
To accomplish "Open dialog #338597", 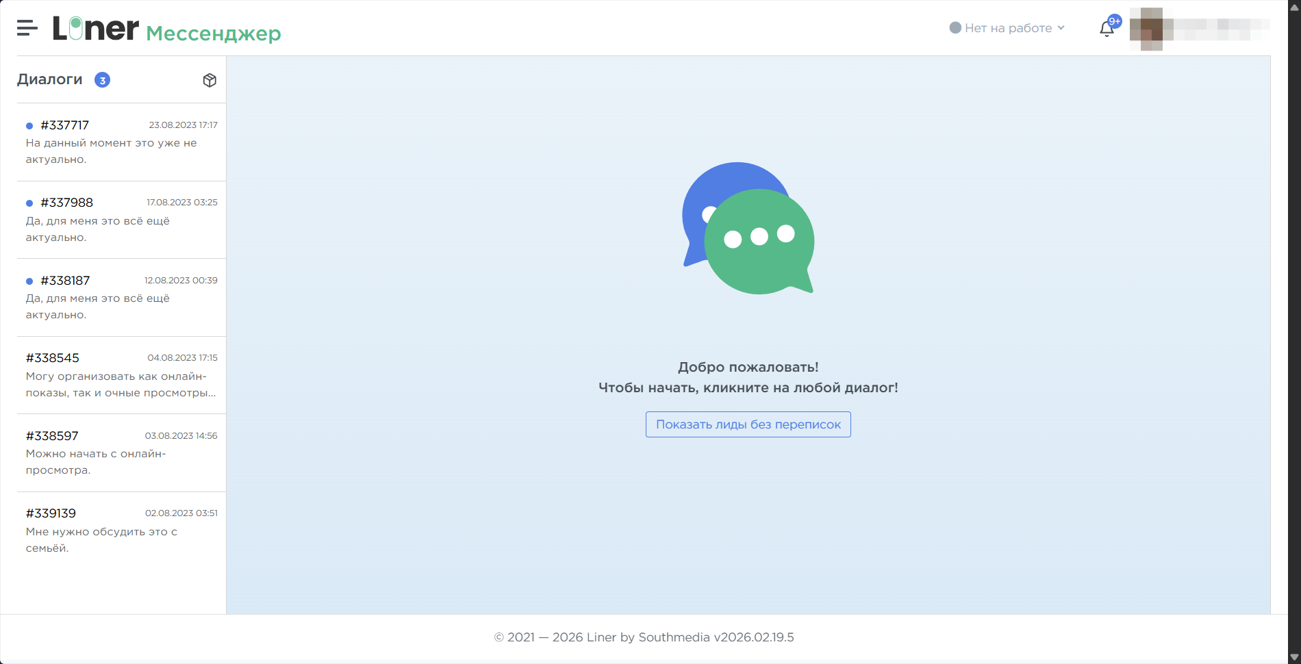I will [x=121, y=453].
